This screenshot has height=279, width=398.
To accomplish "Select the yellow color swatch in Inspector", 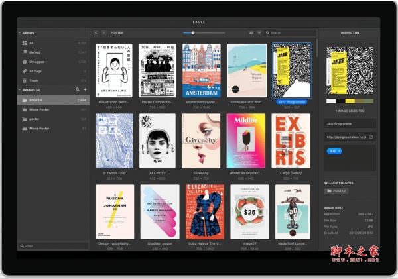I will pos(350,101).
